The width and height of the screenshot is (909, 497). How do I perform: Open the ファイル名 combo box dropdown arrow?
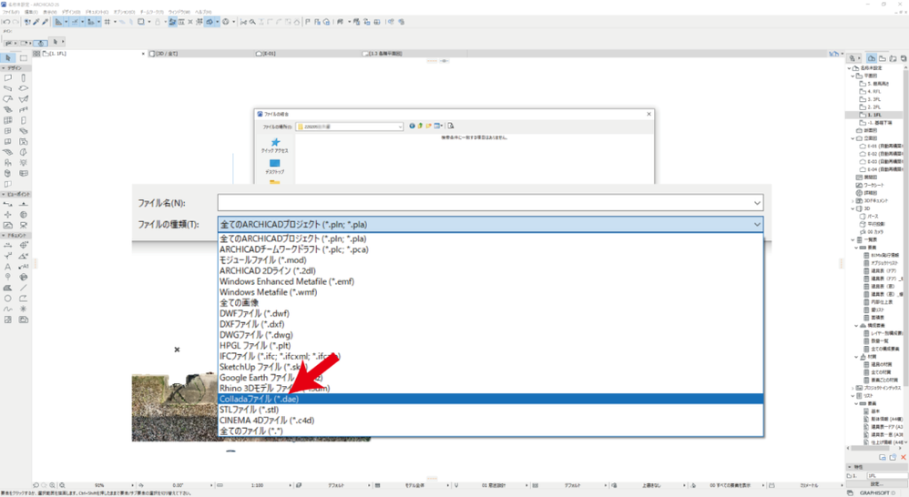[x=757, y=203]
